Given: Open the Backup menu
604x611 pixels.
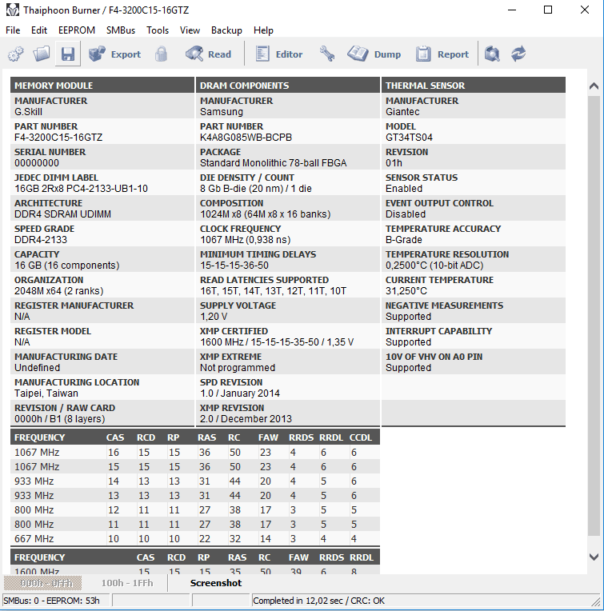Looking at the screenshot, I should (x=226, y=30).
